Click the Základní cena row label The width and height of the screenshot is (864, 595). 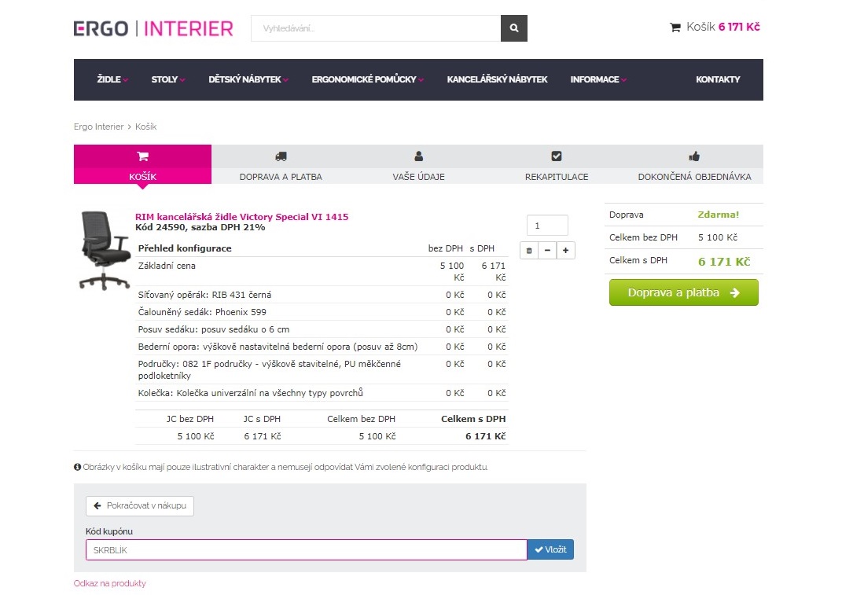(x=167, y=266)
